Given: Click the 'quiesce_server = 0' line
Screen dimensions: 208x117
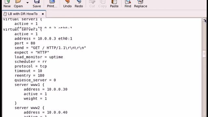Looking at the screenshot, I should pos(35,80).
